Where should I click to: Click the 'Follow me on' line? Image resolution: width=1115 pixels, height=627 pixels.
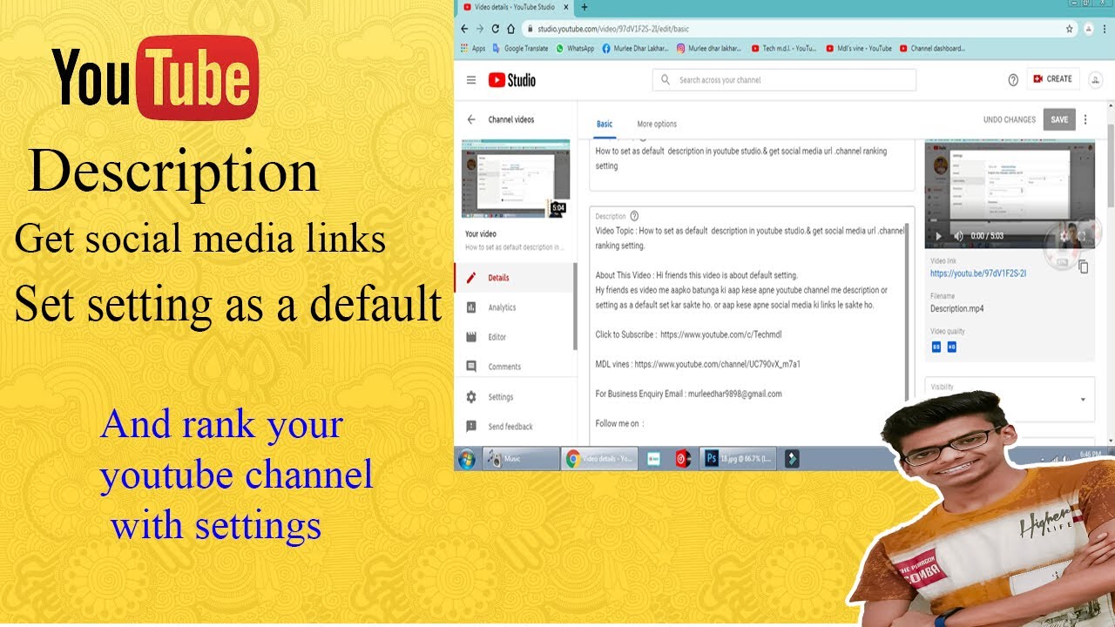pos(619,423)
